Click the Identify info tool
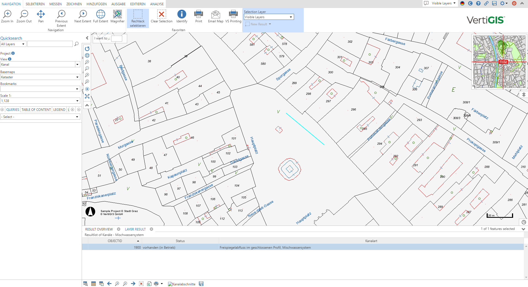Image resolution: width=528 pixels, height=287 pixels. [x=182, y=16]
